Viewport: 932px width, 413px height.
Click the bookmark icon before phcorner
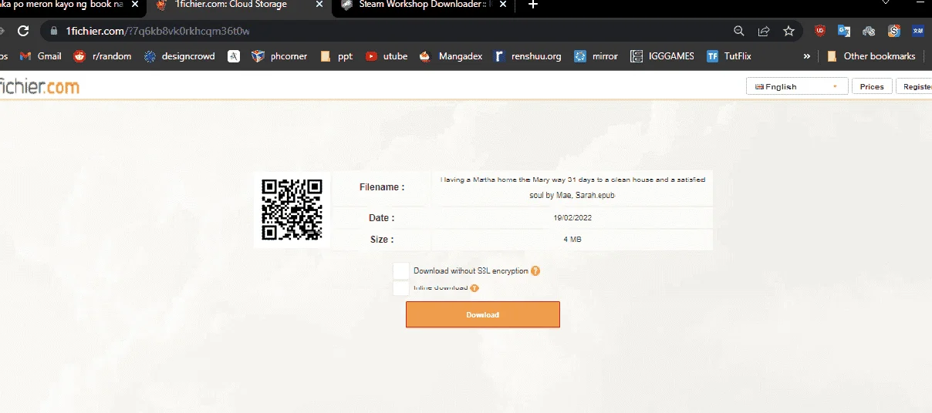coord(234,56)
